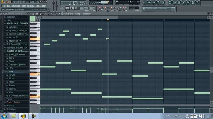Select the Snares folder in browser

coord(12,85)
